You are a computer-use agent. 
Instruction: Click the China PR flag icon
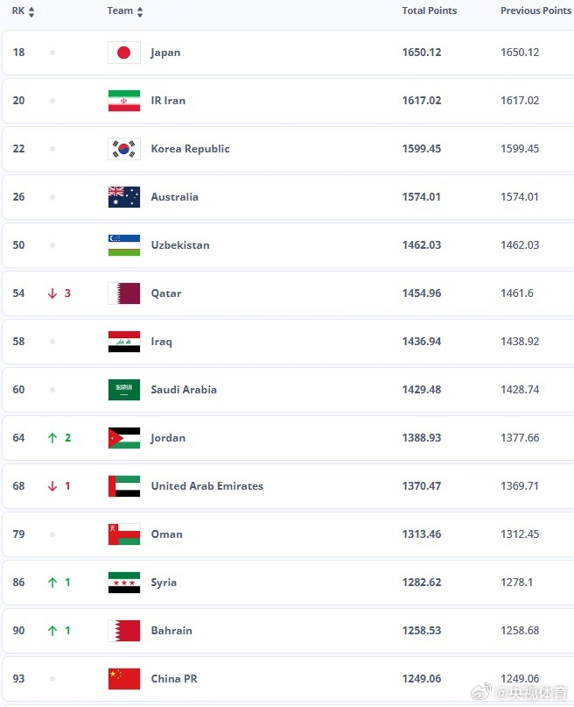pos(123,679)
